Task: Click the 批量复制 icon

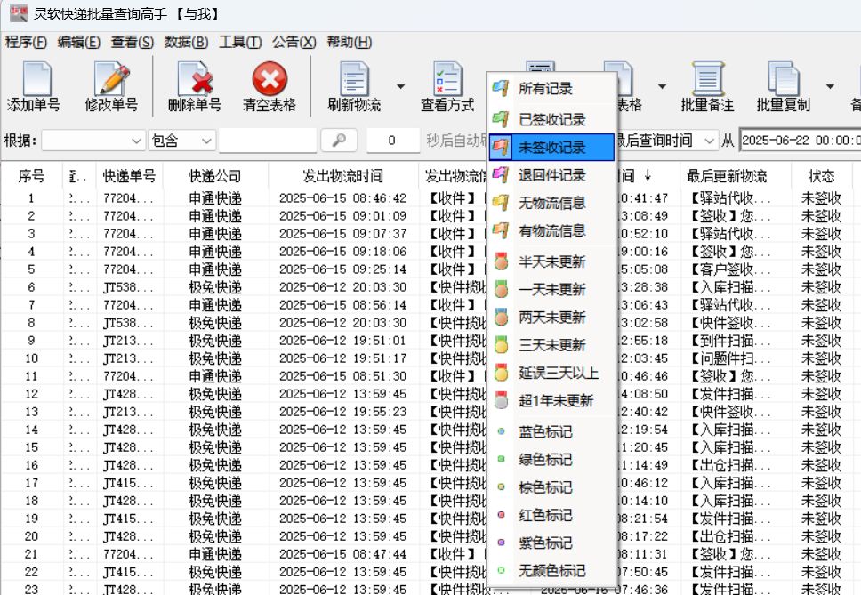Action: (x=783, y=79)
